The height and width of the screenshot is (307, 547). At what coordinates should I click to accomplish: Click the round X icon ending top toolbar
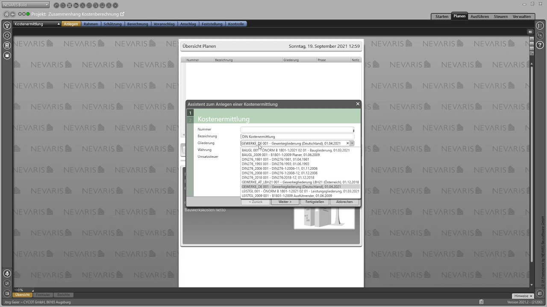pos(115,6)
